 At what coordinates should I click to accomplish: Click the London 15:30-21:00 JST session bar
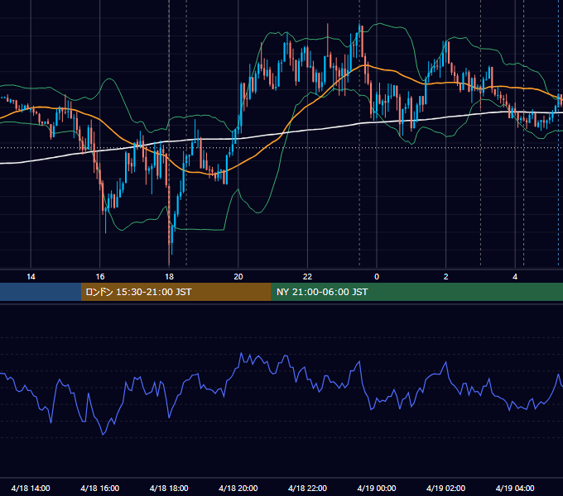pos(176,292)
